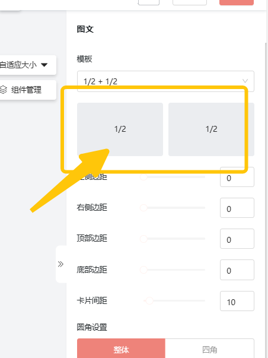Choose the 四角 rounded-corner option
268x358 pixels.
tap(210, 349)
